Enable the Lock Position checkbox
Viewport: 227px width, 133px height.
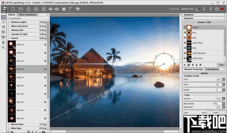[8, 18]
